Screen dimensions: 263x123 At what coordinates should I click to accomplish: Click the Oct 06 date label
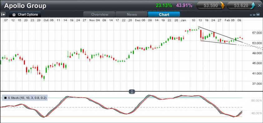48,20
